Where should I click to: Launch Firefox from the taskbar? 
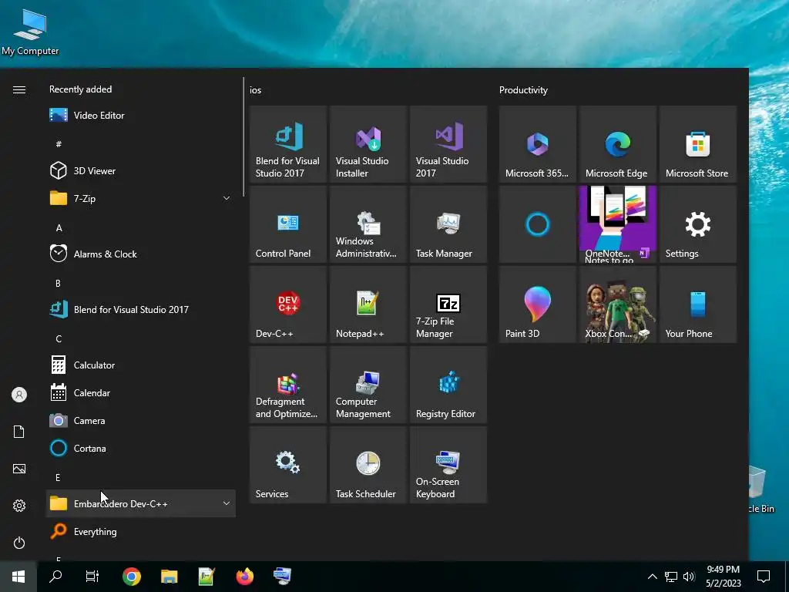coord(244,577)
